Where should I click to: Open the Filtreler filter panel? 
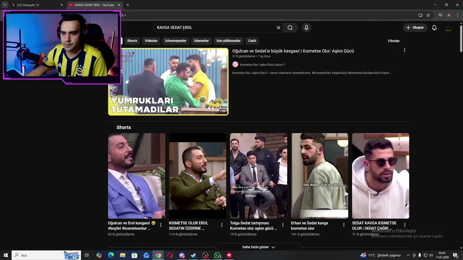click(x=394, y=41)
